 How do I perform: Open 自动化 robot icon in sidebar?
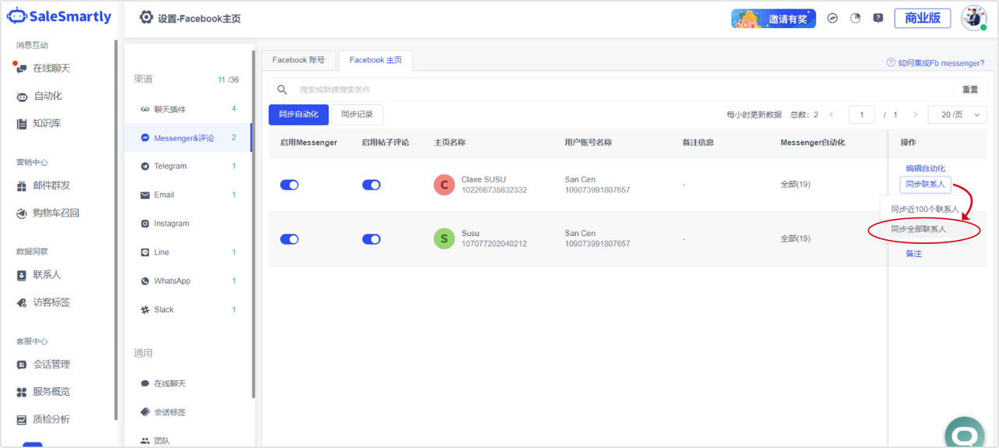tap(22, 97)
